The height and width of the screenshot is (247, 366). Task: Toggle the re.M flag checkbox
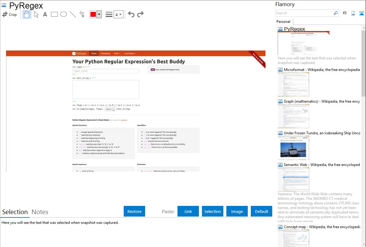(107, 105)
